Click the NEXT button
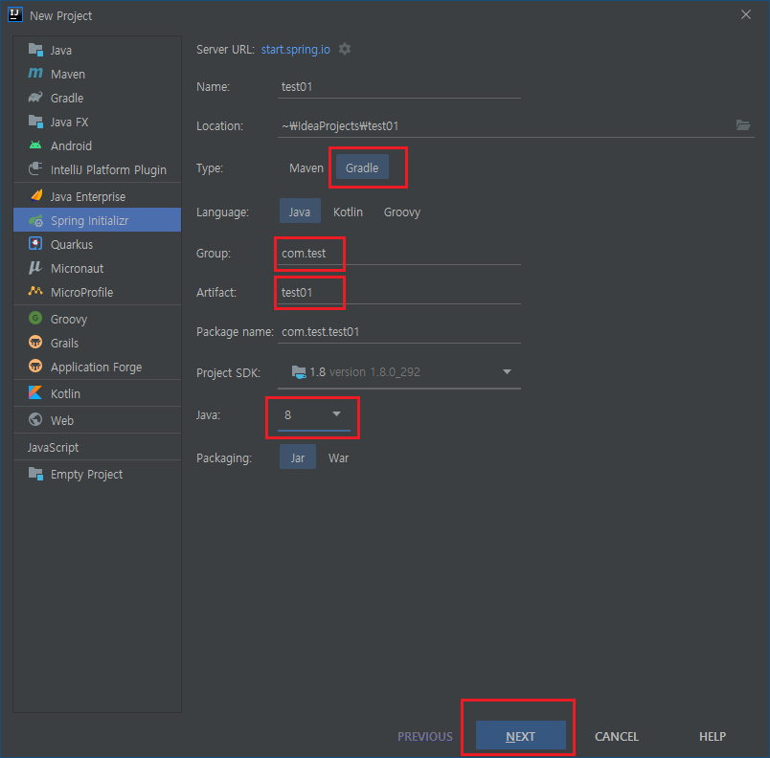 tap(521, 736)
